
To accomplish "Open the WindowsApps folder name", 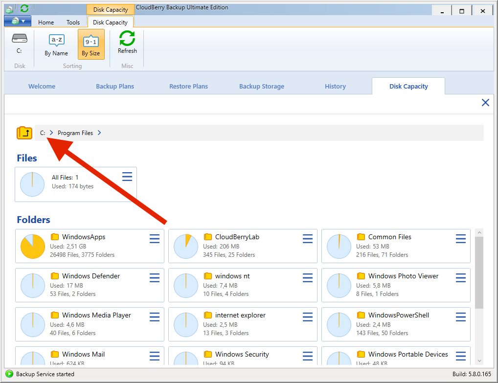I will click(84, 237).
